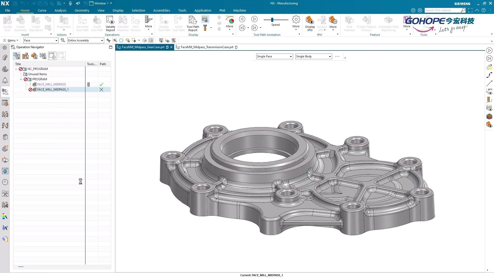Open the Analysis ribbon tab
The image size is (494, 278).
pyautogui.click(x=60, y=11)
